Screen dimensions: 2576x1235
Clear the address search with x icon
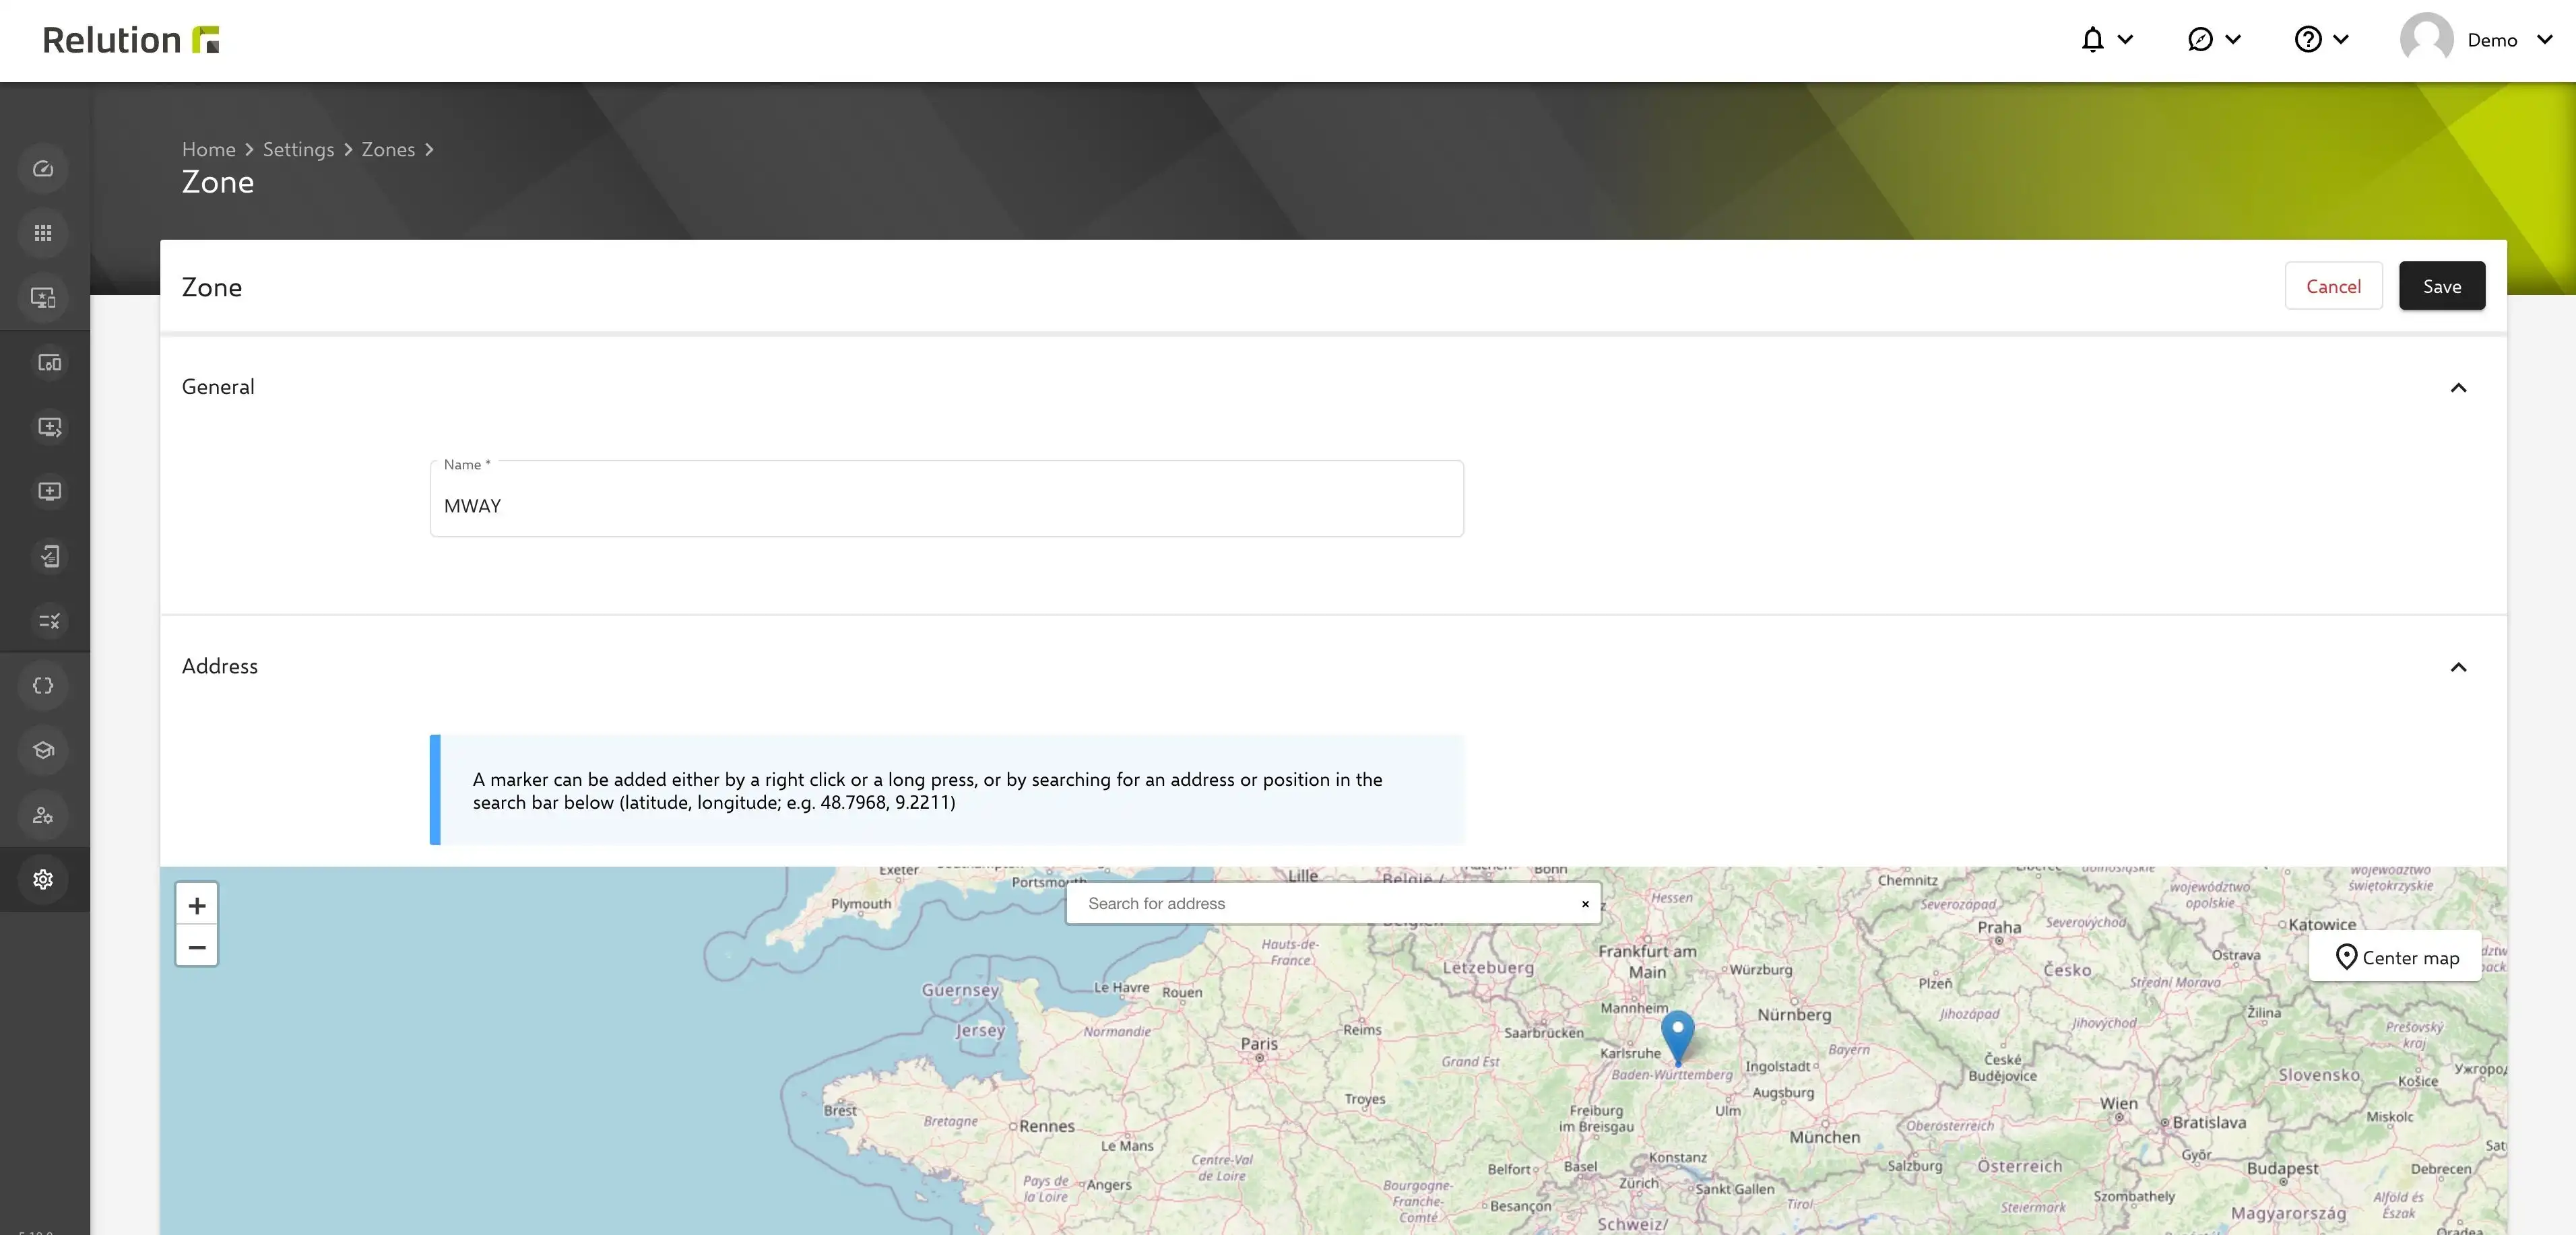coord(1585,904)
